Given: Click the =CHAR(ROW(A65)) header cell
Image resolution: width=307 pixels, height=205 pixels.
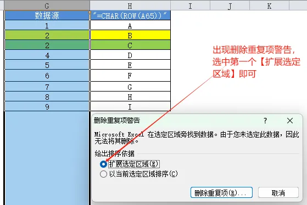Looking at the screenshot, I should click(x=130, y=15).
